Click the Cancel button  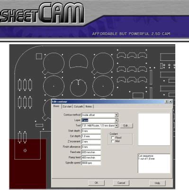[x=121, y=183]
